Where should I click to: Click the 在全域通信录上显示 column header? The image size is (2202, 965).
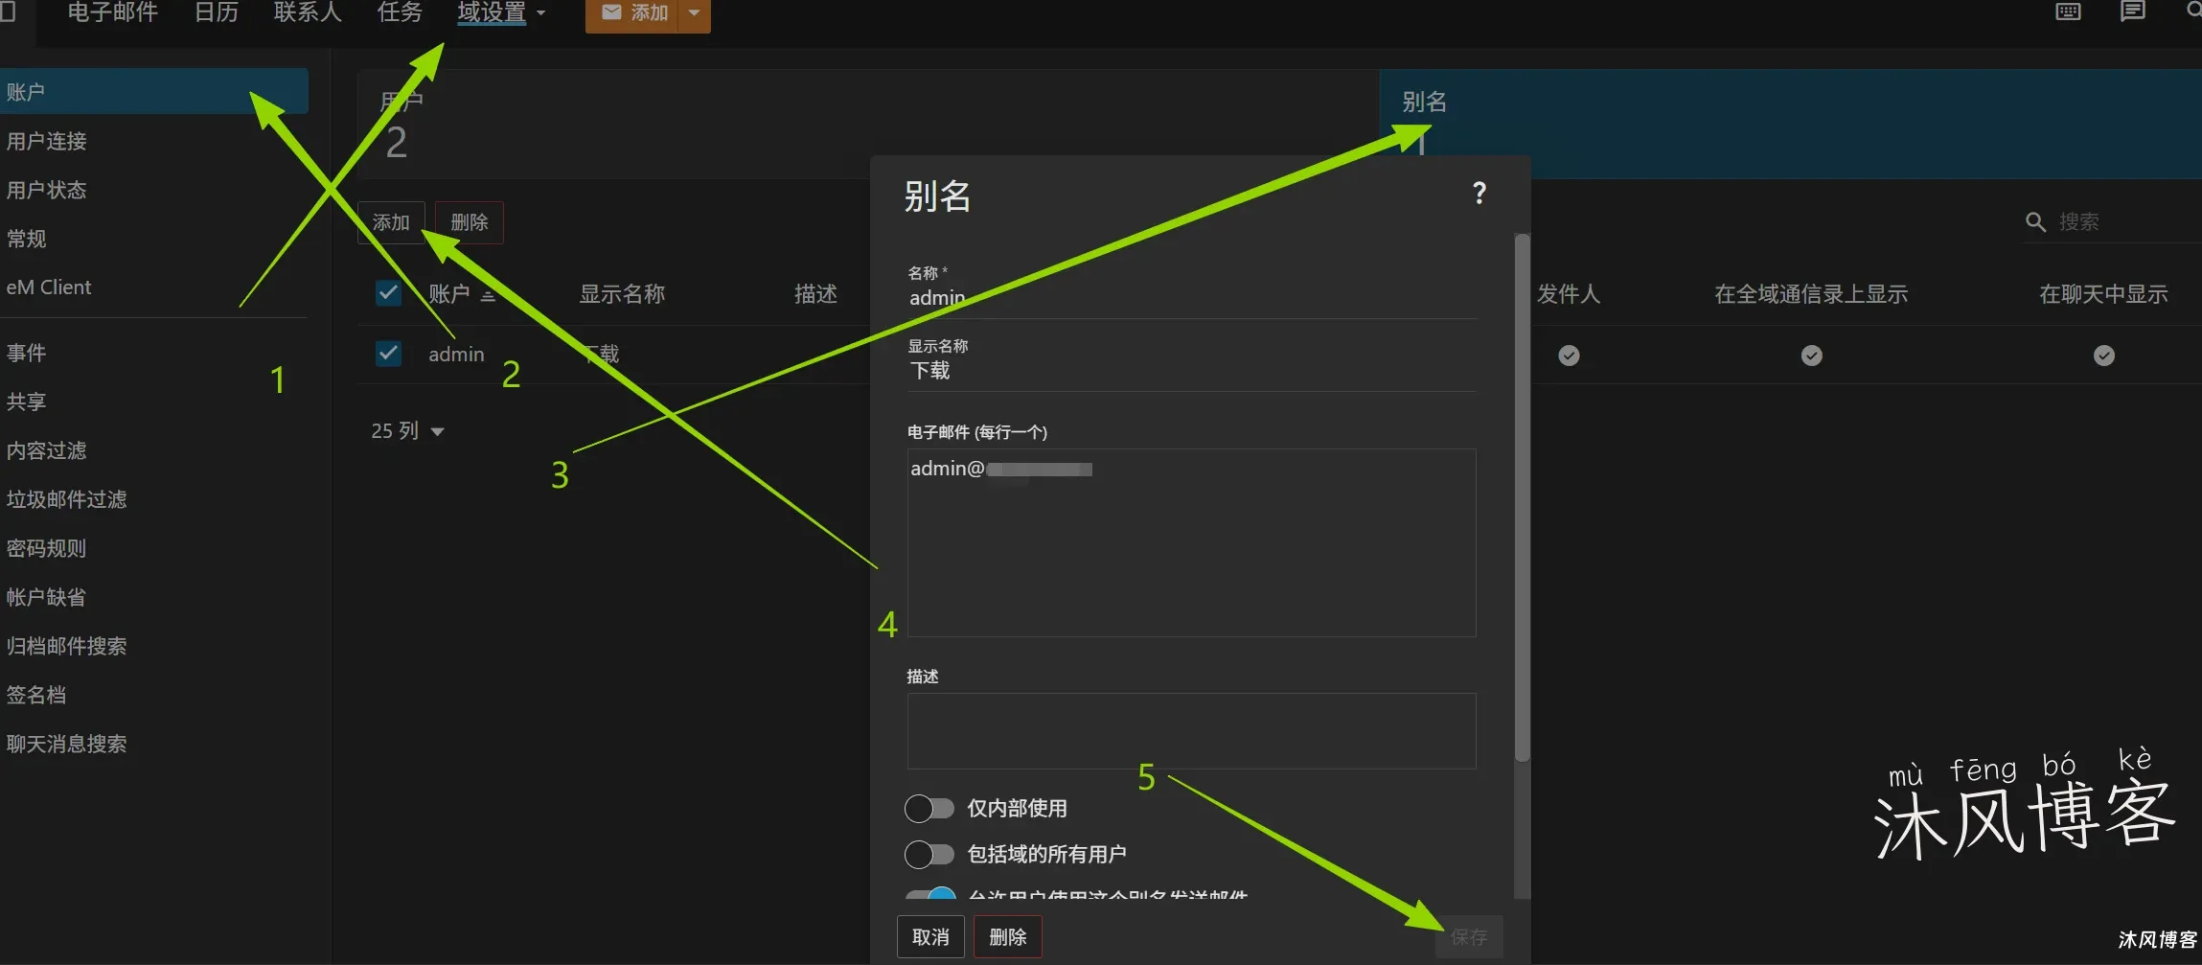click(1811, 294)
